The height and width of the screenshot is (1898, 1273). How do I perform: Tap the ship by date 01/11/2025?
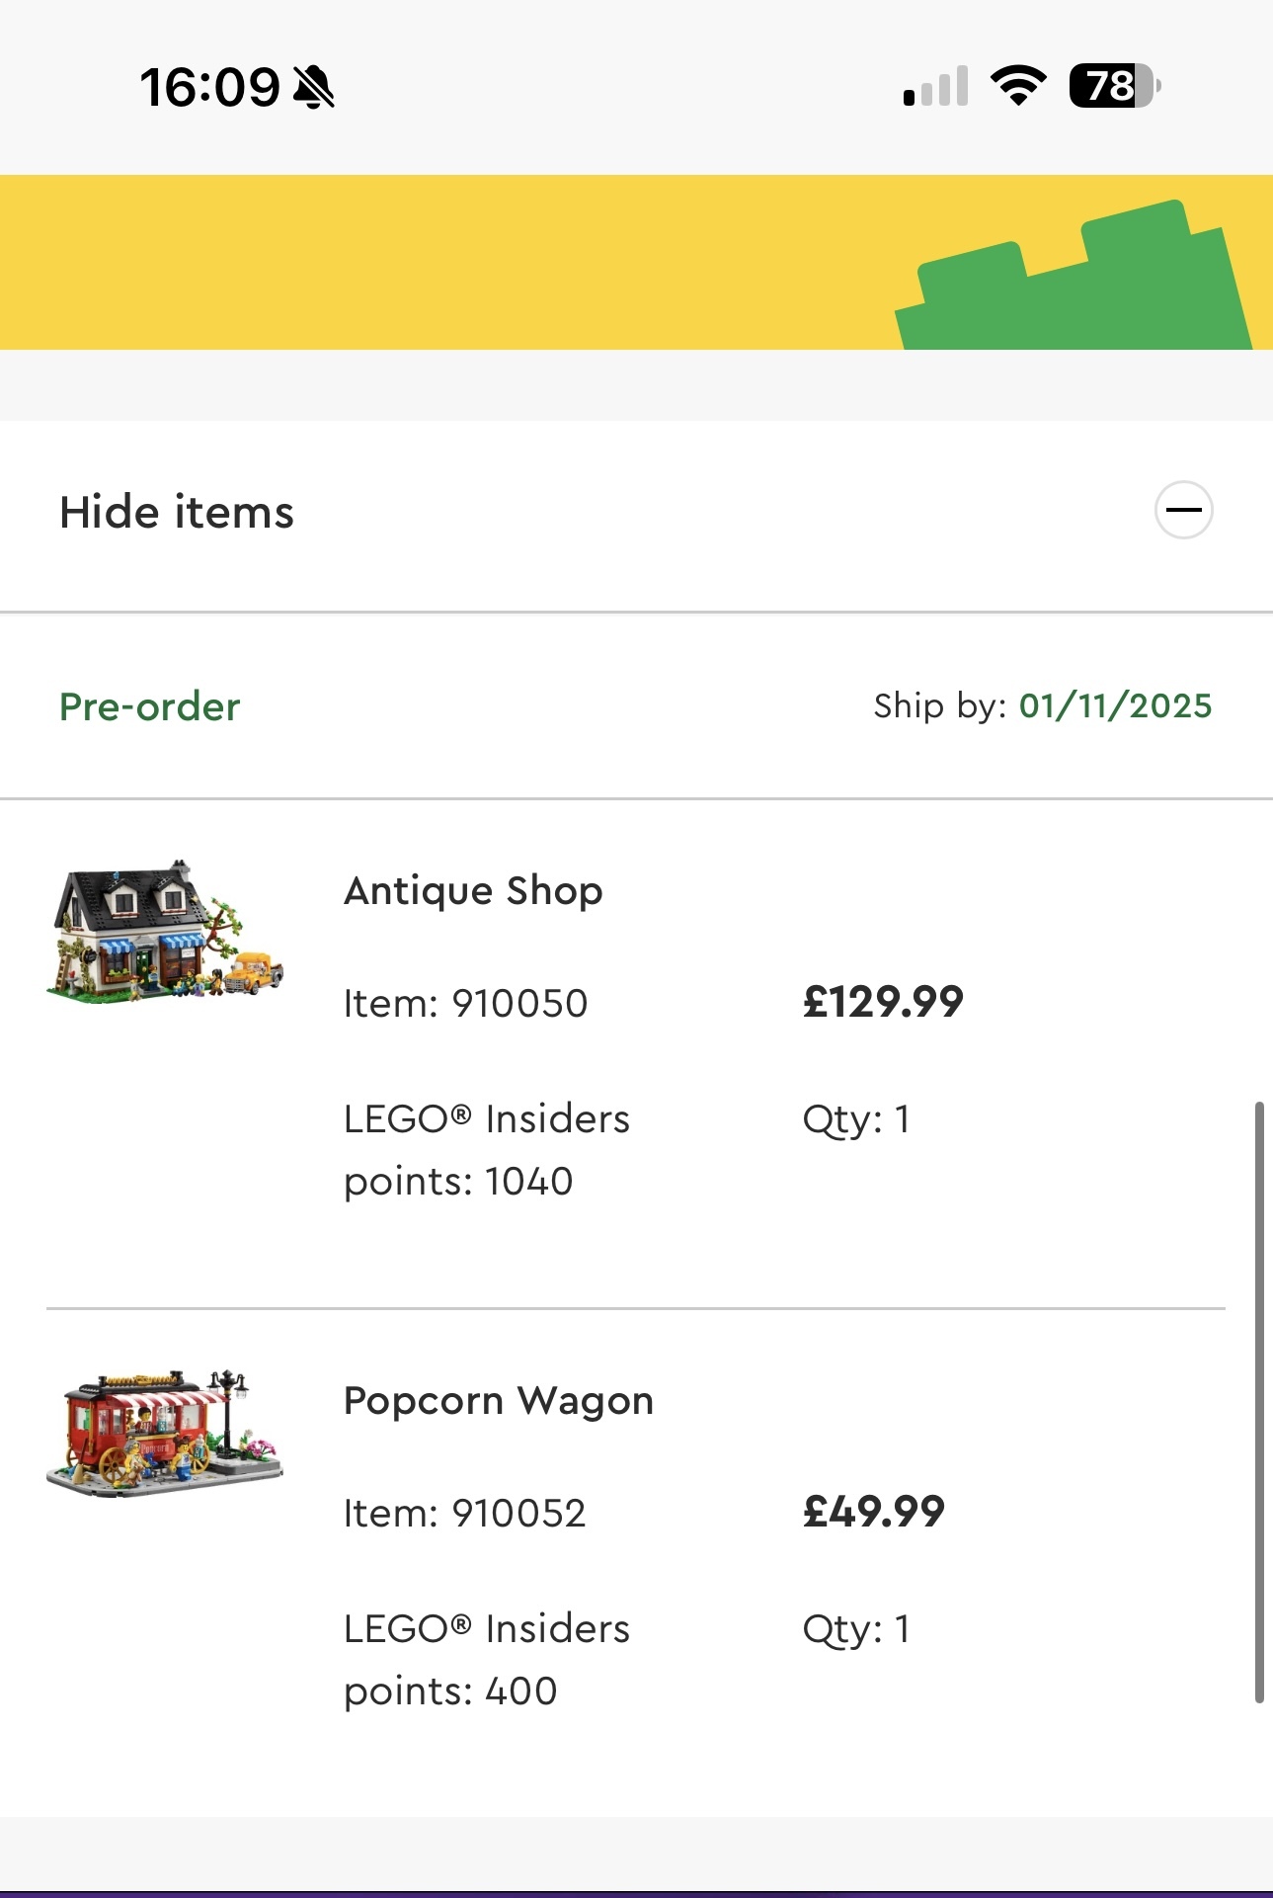[x=1115, y=706]
